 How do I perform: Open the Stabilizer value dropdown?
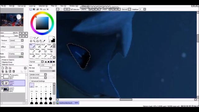[145, 9]
